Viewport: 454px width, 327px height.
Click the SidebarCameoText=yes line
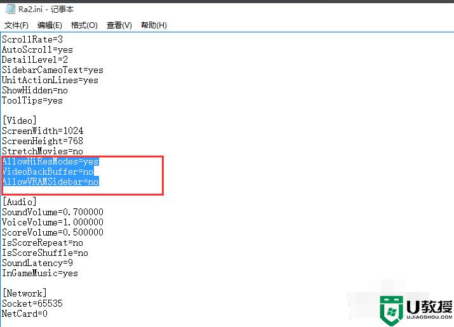53,70
